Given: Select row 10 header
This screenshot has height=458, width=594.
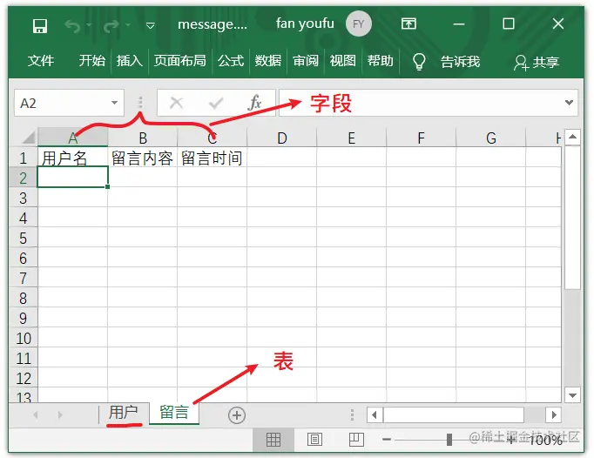Looking at the screenshot, I should pyautogui.click(x=24, y=338).
